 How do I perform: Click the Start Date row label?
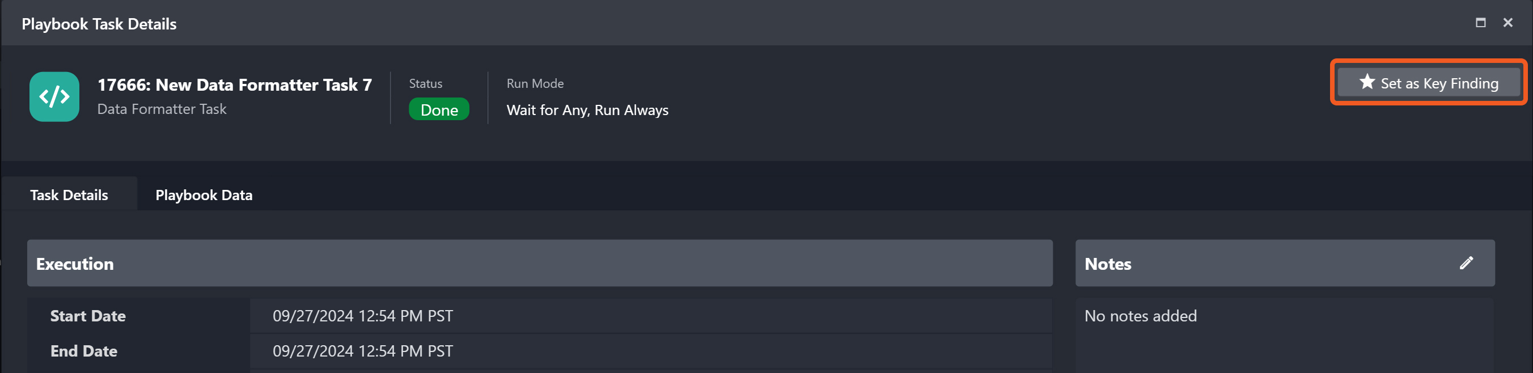87,316
